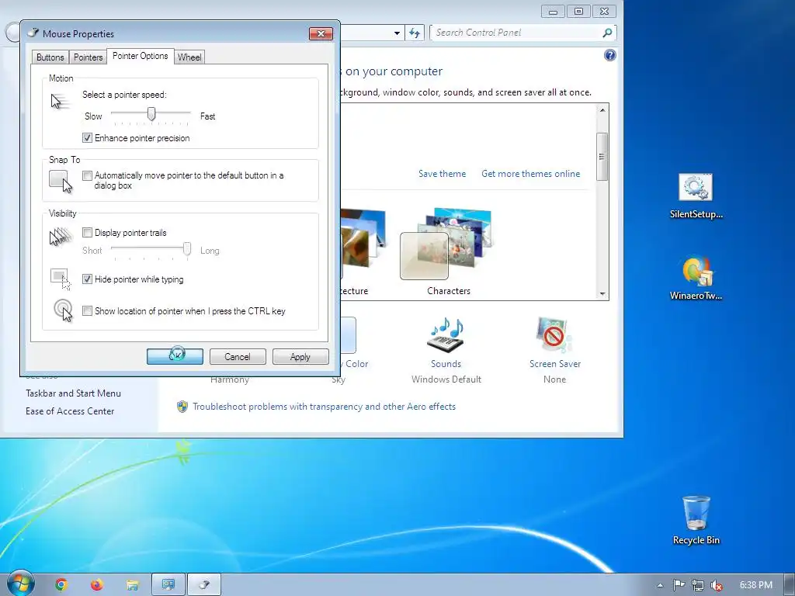The image size is (795, 596).
Task: Click the Motion pointer speed icon
Action: point(60,102)
